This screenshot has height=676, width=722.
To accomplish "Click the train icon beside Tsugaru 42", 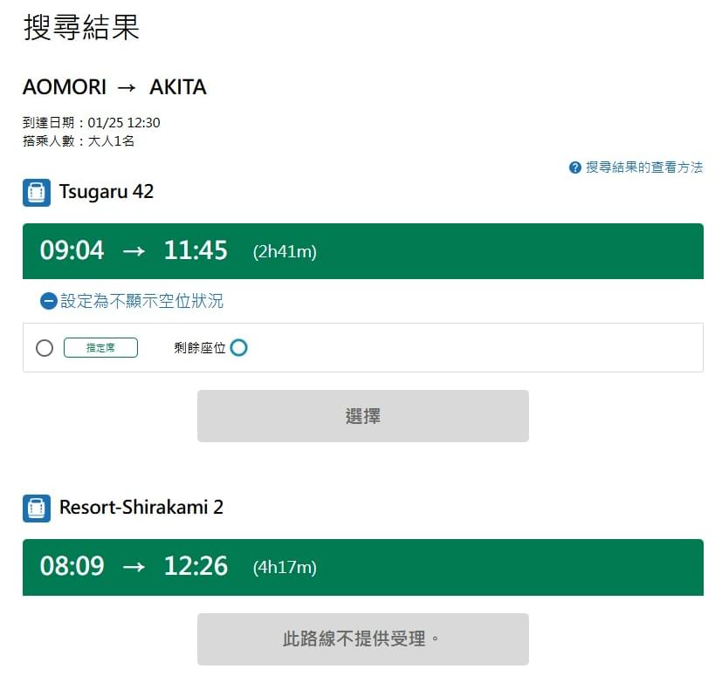I will click(x=37, y=193).
